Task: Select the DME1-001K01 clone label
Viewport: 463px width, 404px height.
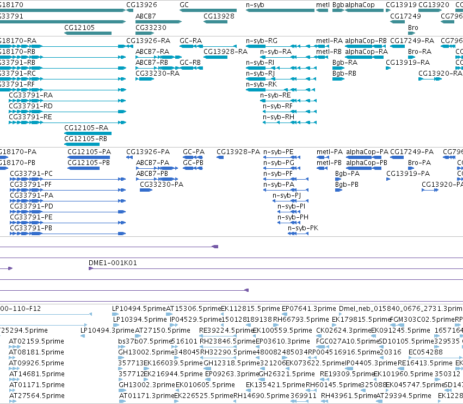Action: pos(113,263)
